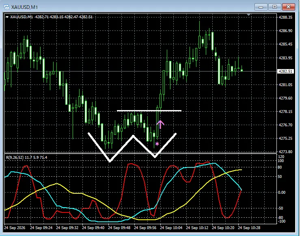Click the current price label 4282.51

click(x=285, y=71)
